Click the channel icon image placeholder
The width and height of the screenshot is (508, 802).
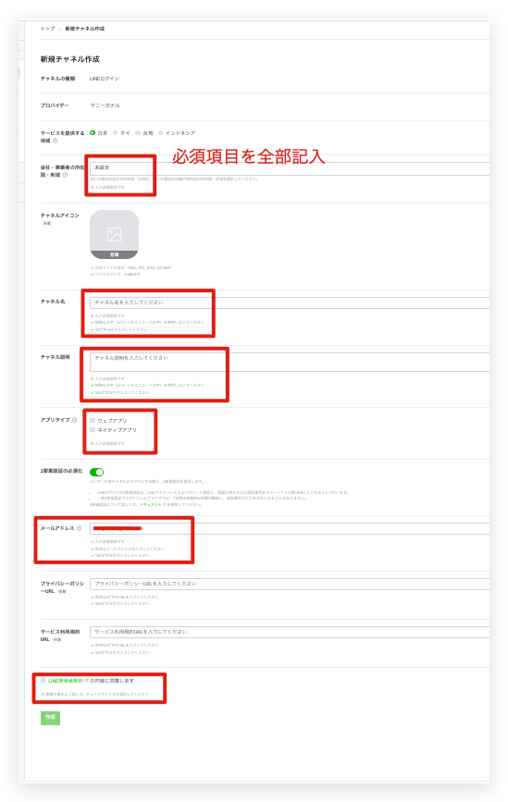tap(114, 234)
